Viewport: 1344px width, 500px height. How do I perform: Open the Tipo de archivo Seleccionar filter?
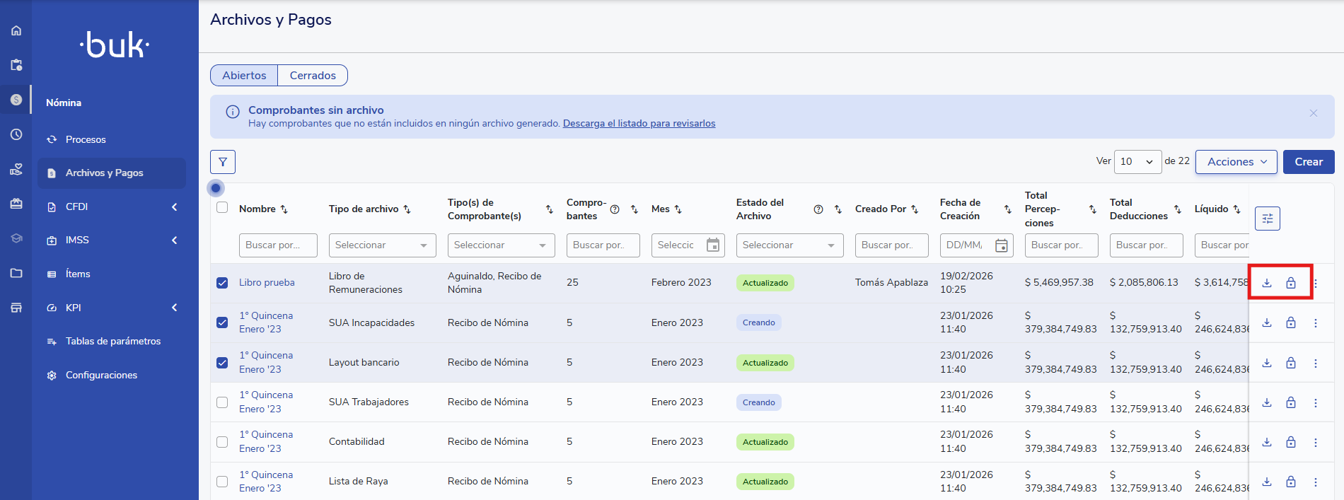[382, 245]
